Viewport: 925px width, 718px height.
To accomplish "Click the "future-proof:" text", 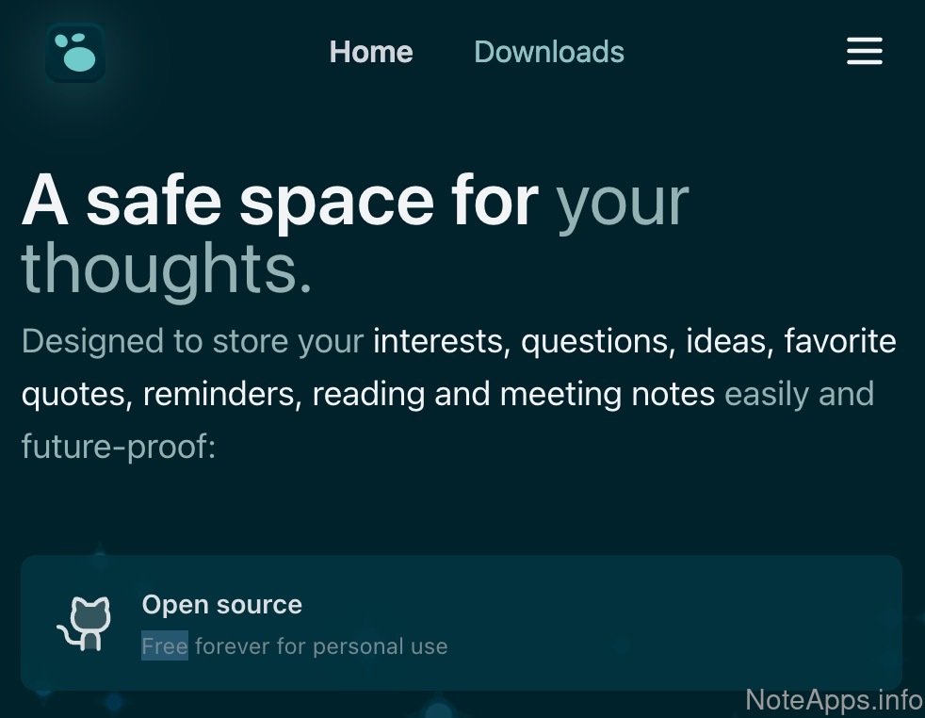I will point(119,447).
